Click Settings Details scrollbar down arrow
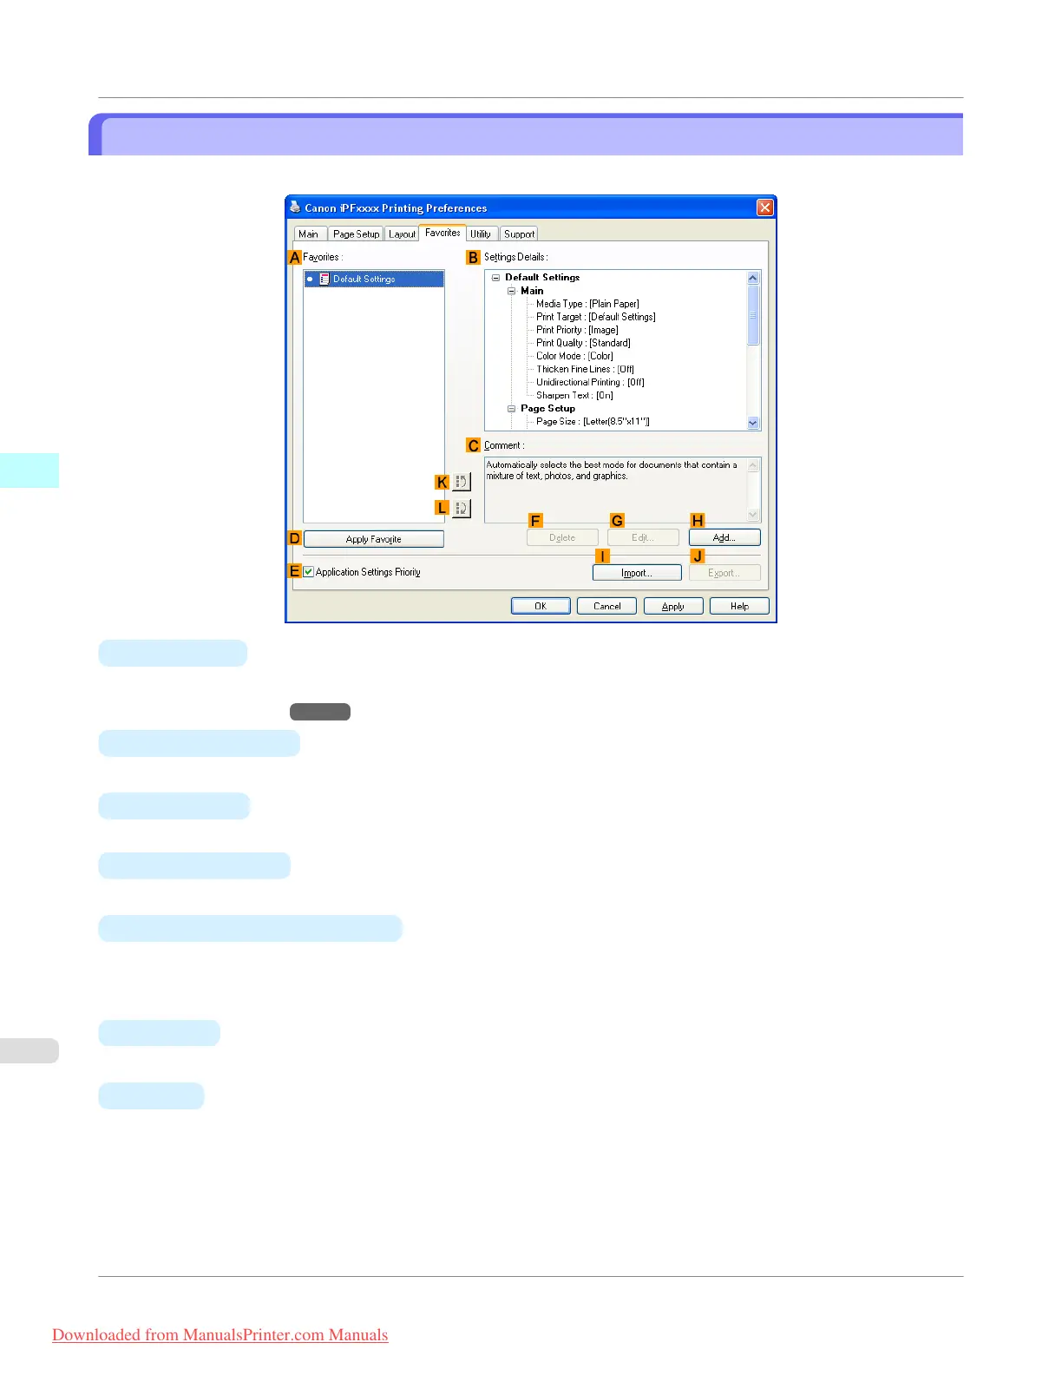 [753, 423]
